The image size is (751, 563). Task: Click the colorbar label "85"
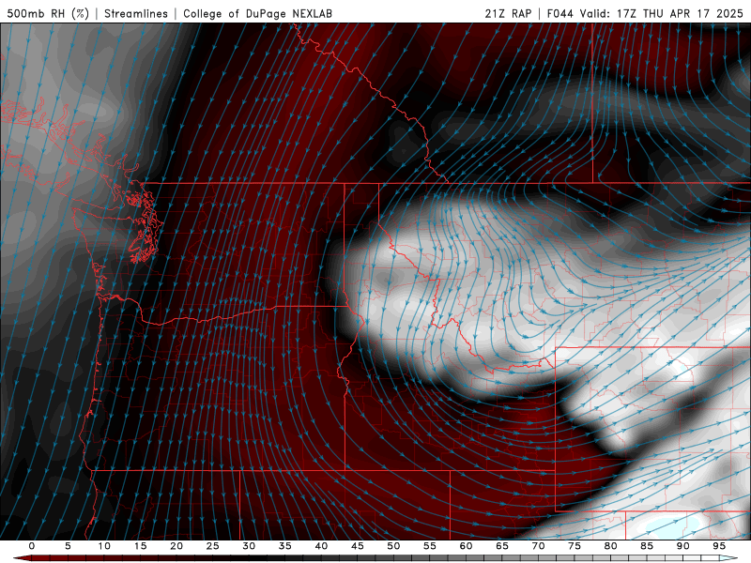click(x=647, y=546)
